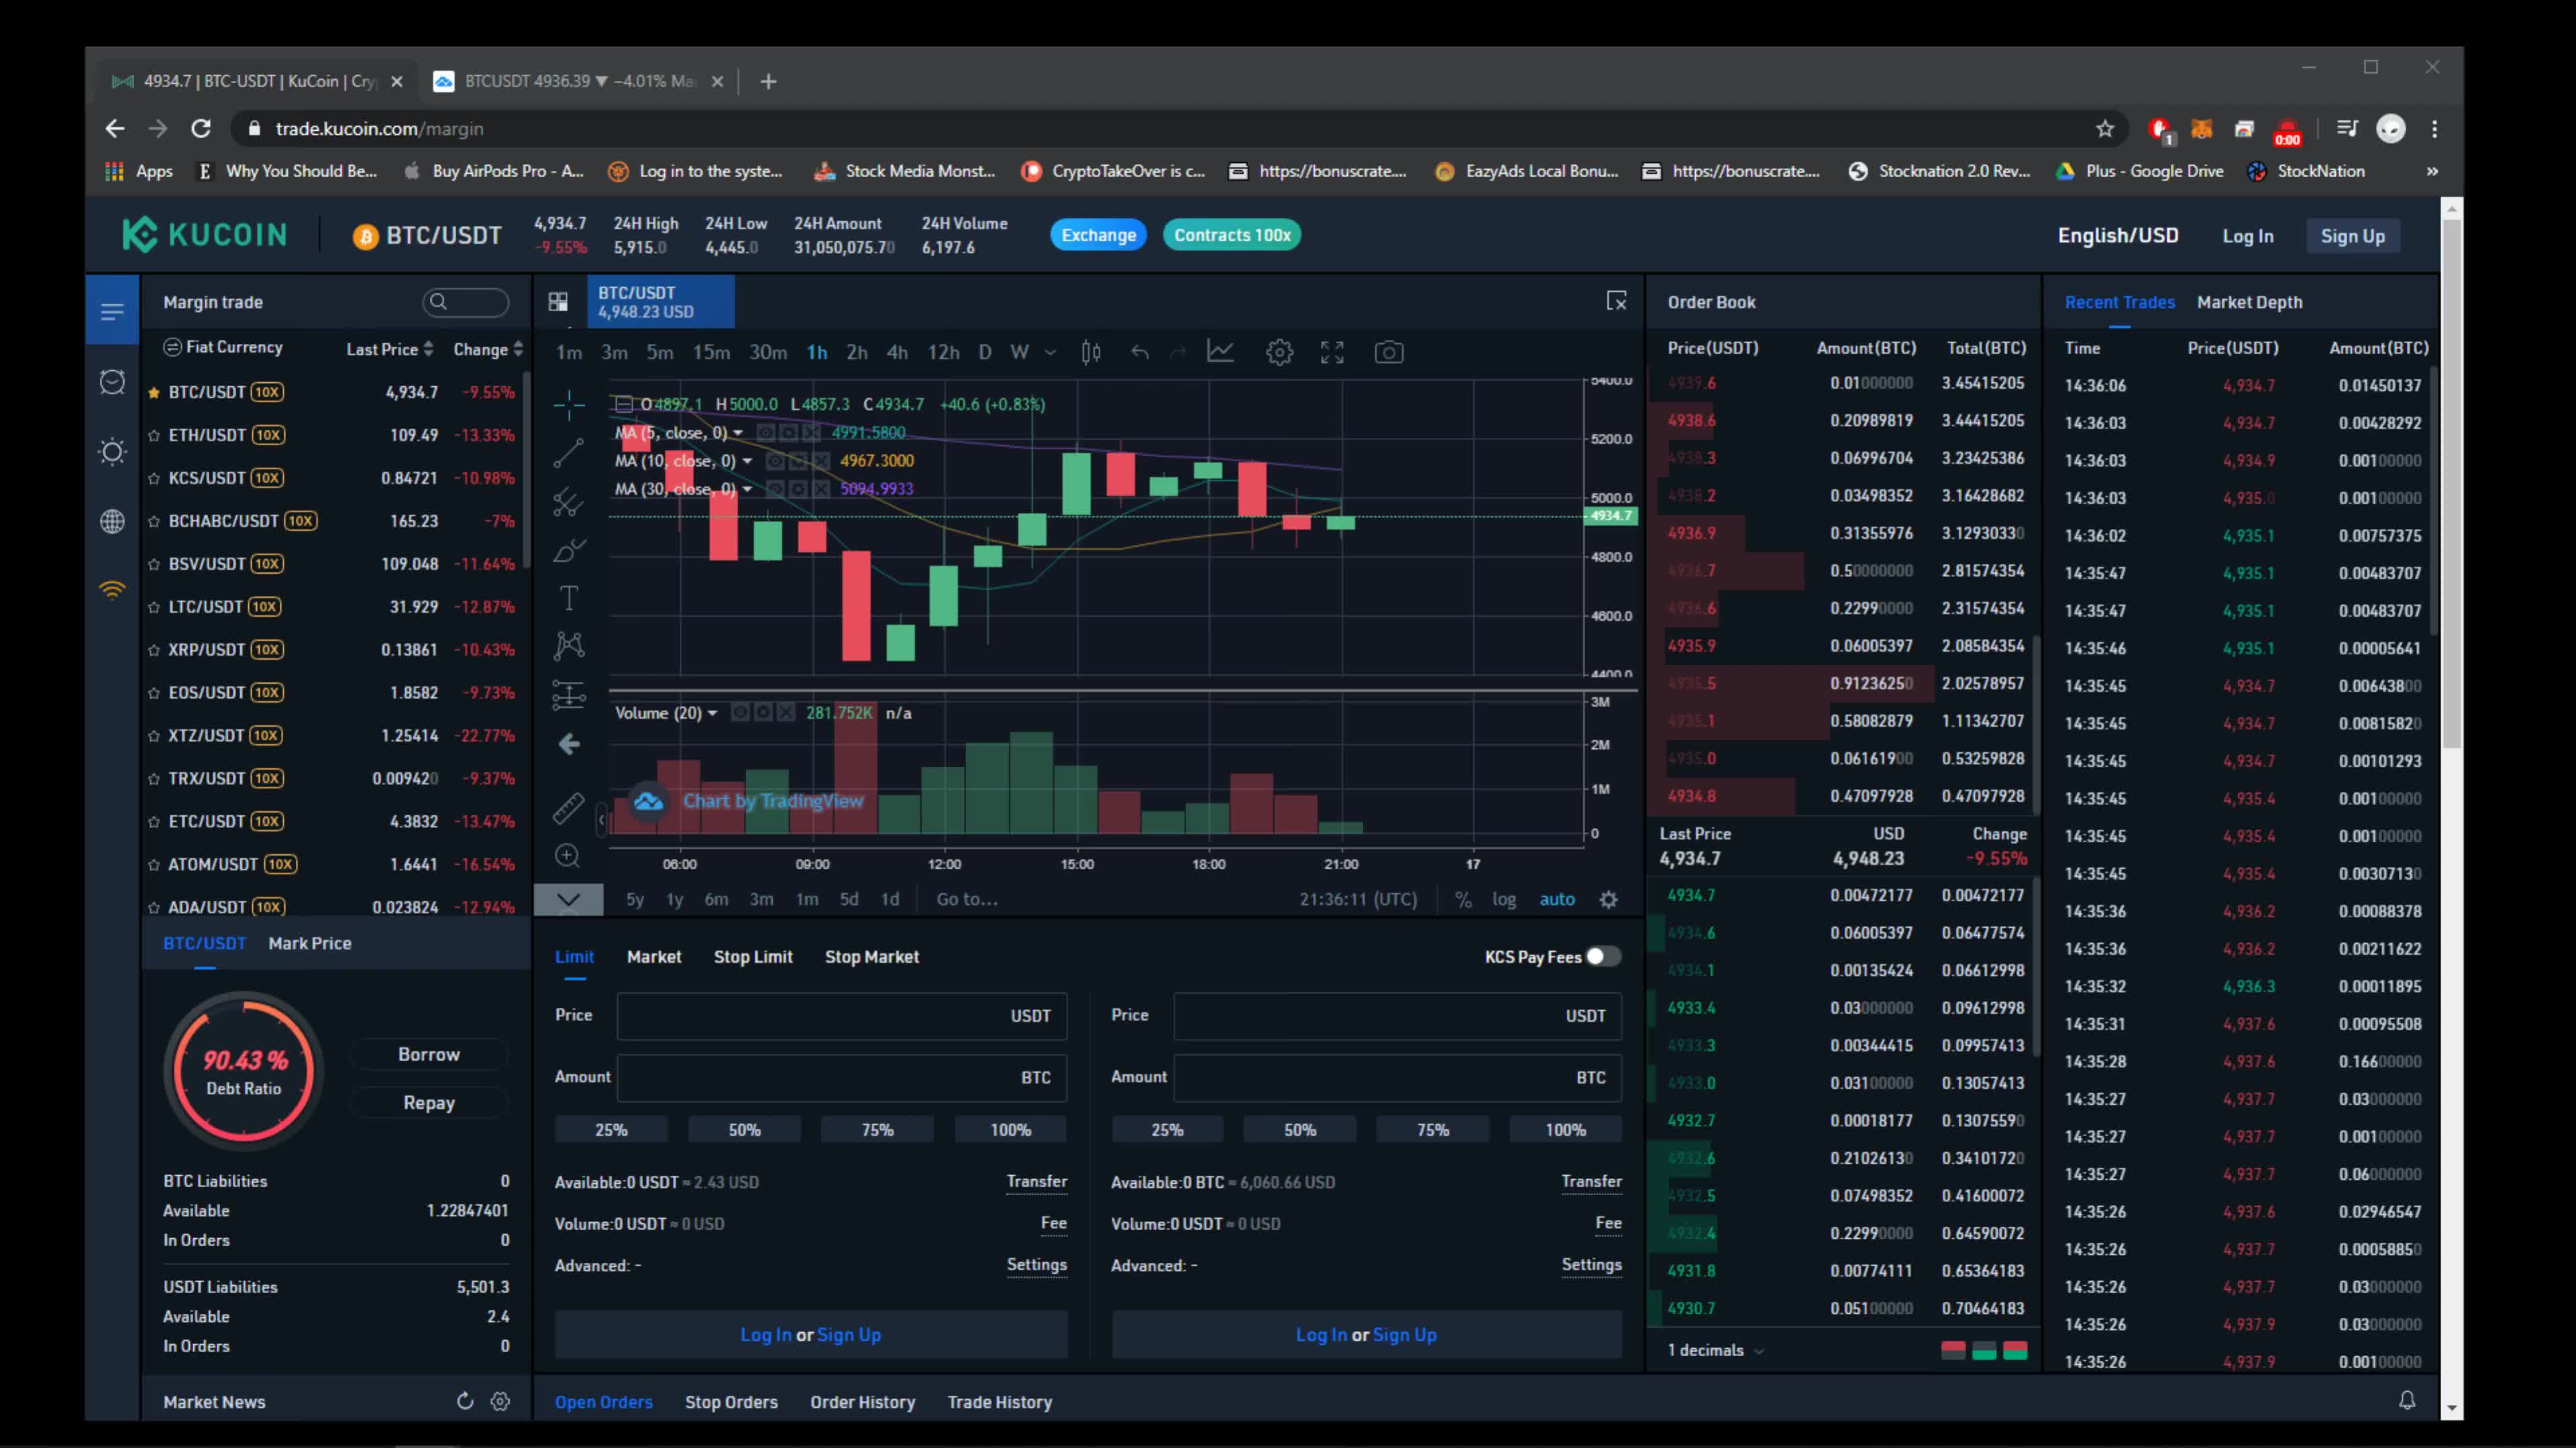The height and width of the screenshot is (1448, 2576).
Task: Collapse drawing toolbar with bottom chevron
Action: (x=568, y=900)
